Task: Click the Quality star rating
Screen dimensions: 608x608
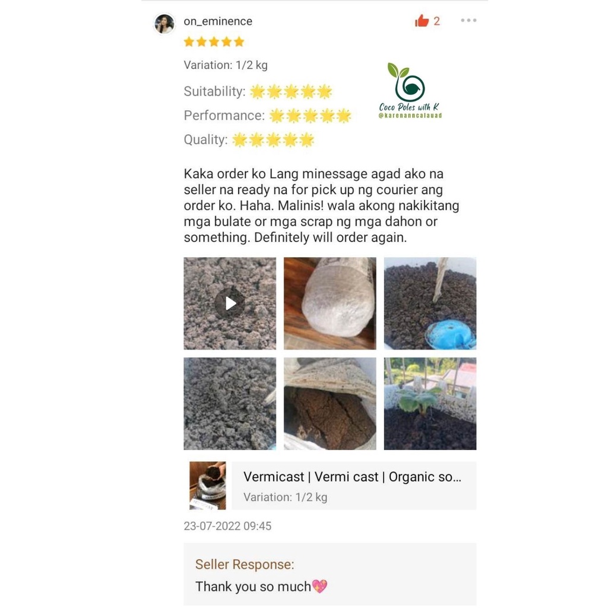Action: [273, 140]
